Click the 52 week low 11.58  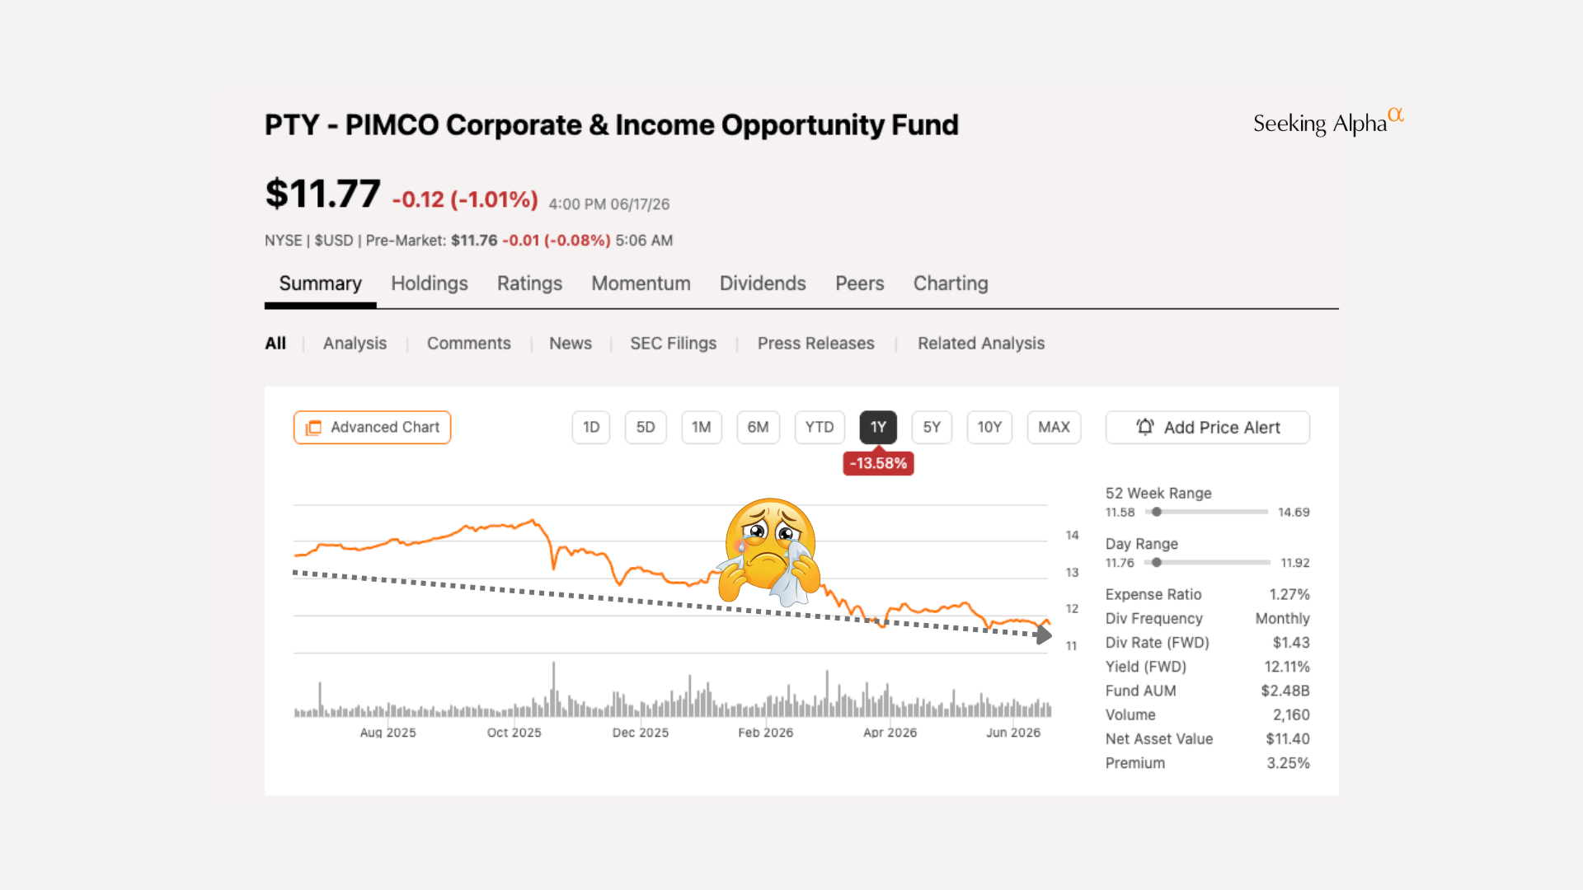pyautogui.click(x=1120, y=512)
